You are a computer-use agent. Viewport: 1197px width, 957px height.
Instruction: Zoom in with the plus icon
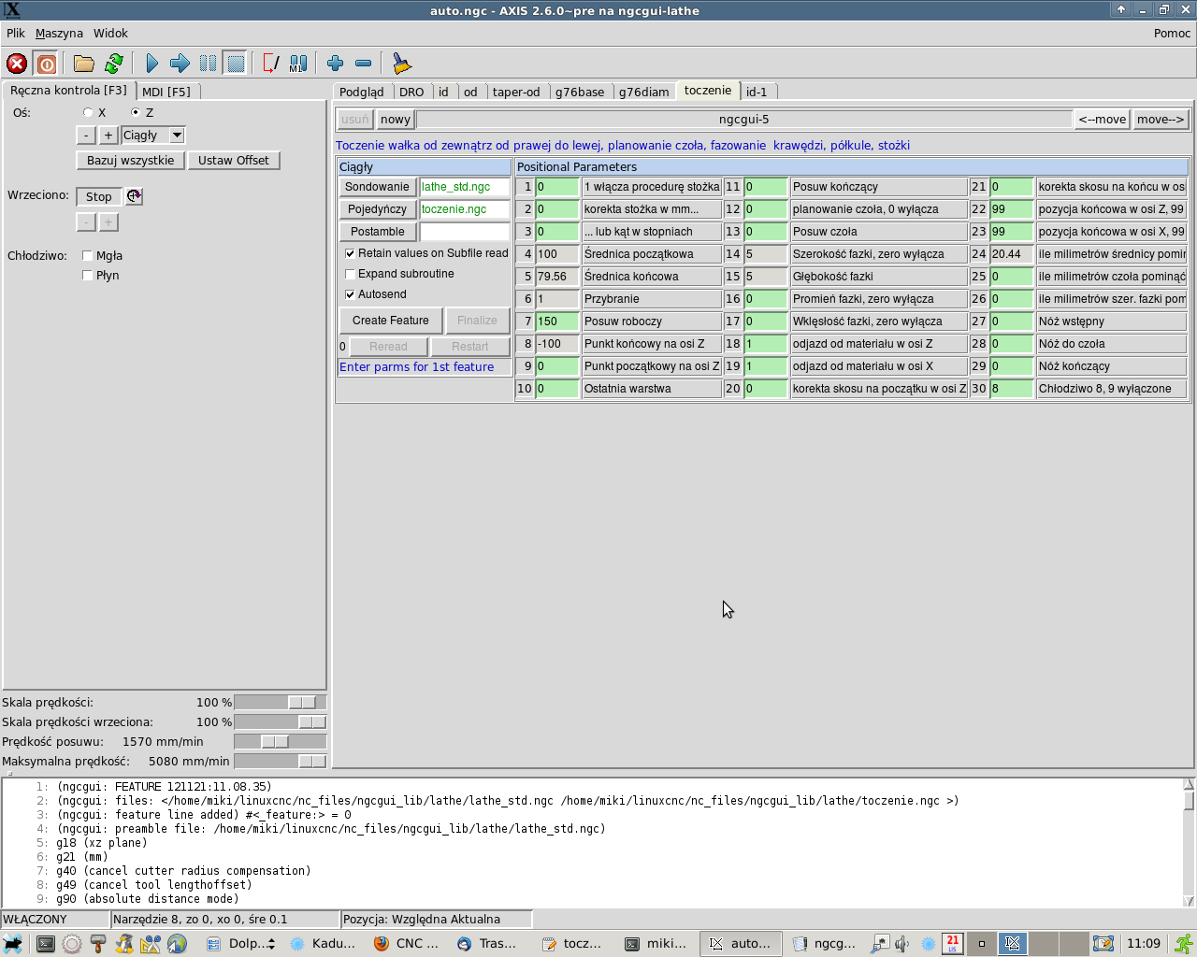tap(336, 64)
